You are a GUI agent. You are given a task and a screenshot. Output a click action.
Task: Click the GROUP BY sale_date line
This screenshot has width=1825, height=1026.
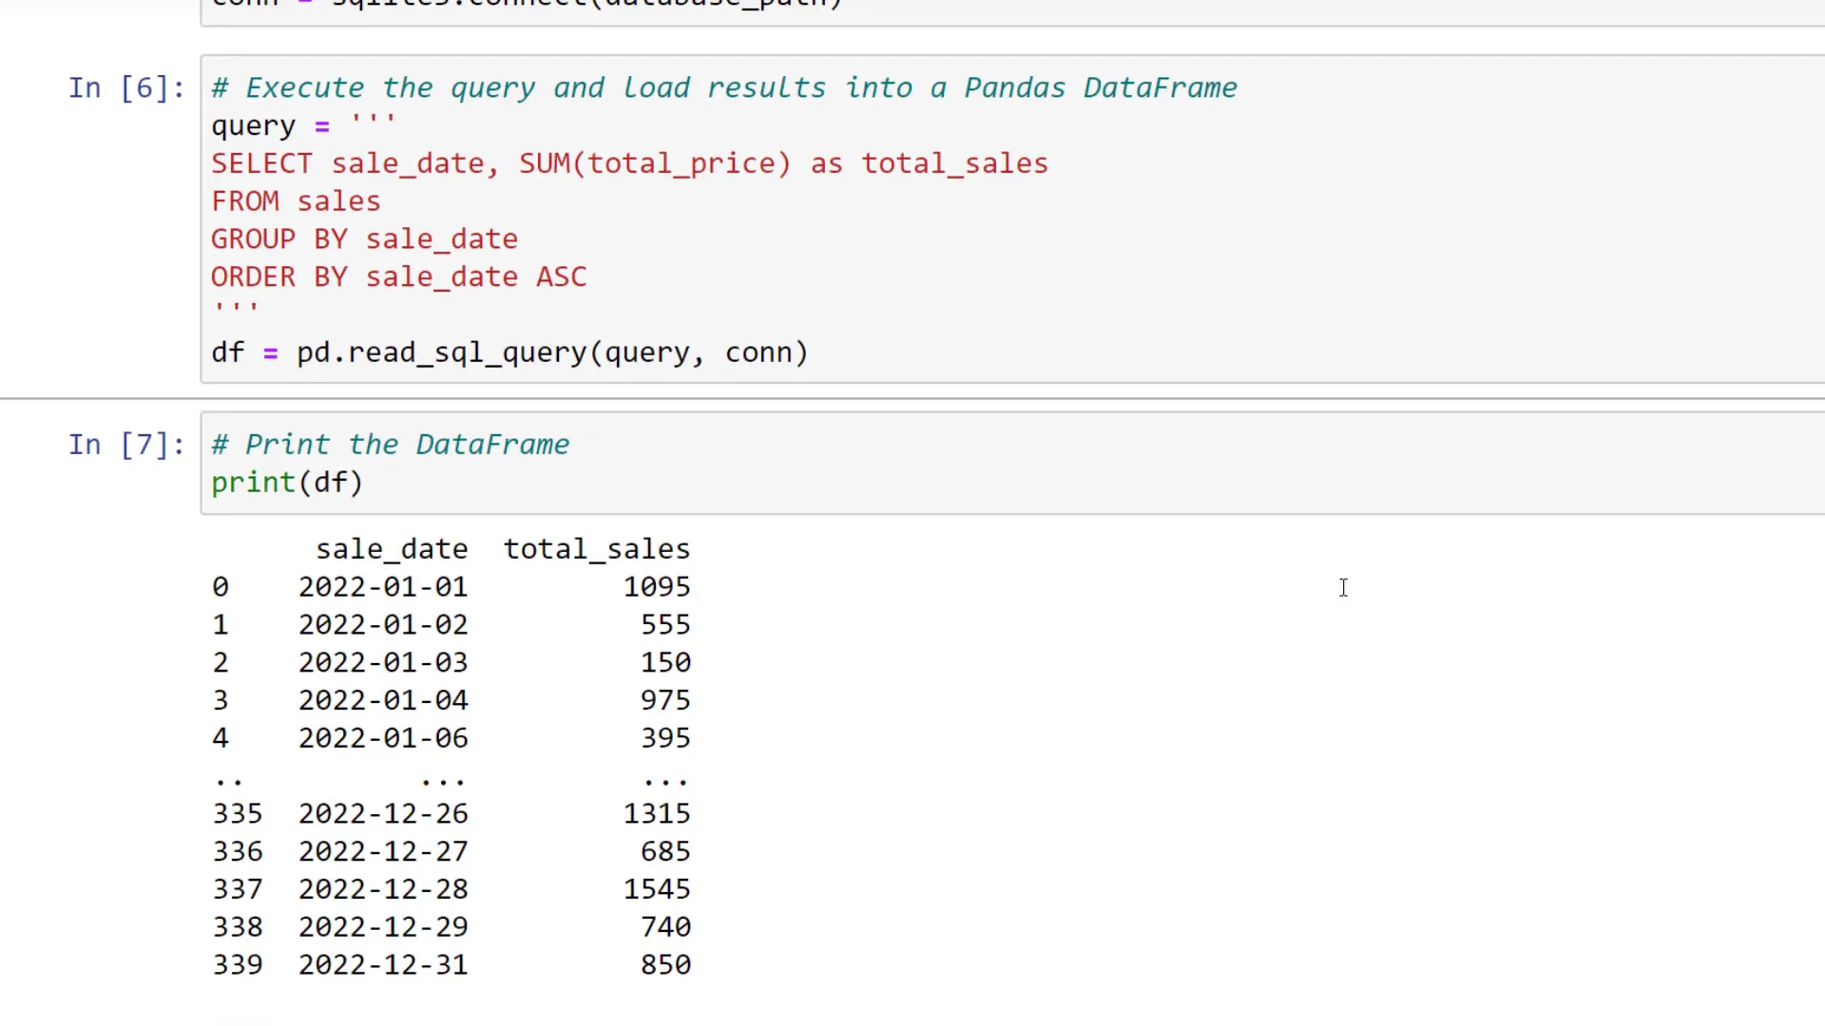point(364,238)
